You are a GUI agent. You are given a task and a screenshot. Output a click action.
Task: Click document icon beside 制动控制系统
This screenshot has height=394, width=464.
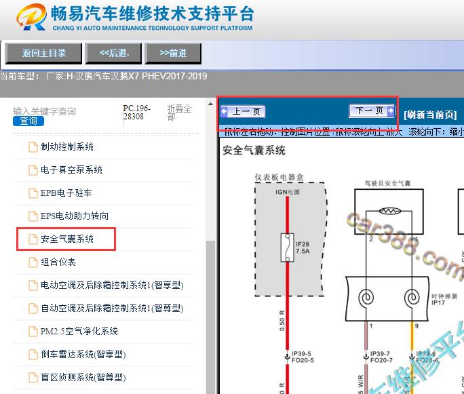pos(33,147)
